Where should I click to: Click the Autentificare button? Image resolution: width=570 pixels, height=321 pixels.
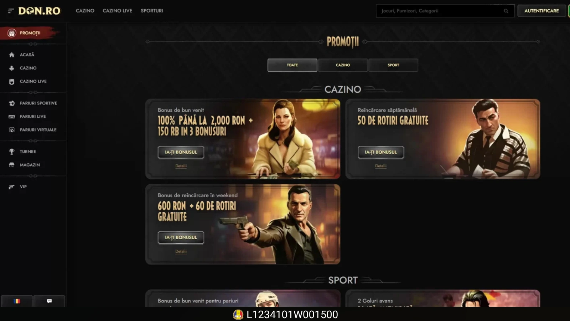point(541,11)
